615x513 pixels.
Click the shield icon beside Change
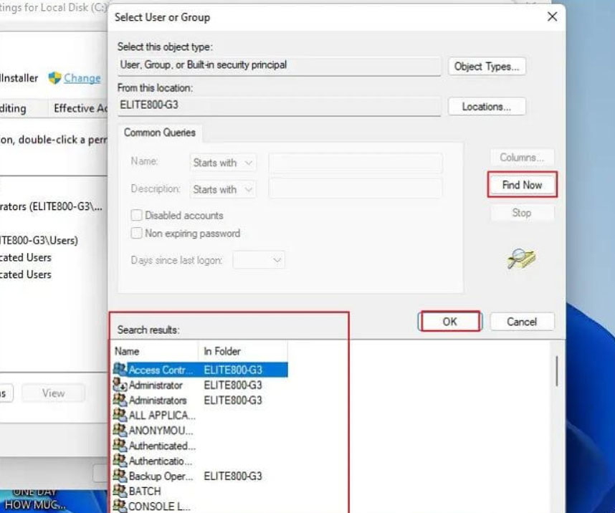click(x=54, y=78)
